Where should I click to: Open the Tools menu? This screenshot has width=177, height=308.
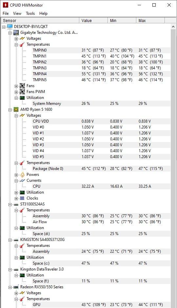point(30,13)
